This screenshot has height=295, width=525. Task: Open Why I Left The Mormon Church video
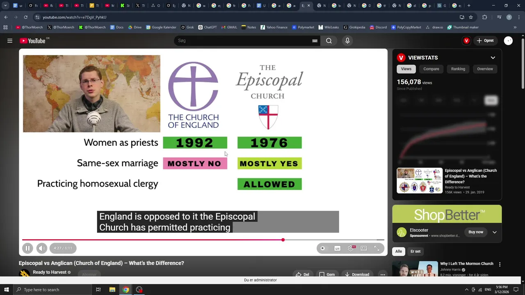(467, 264)
